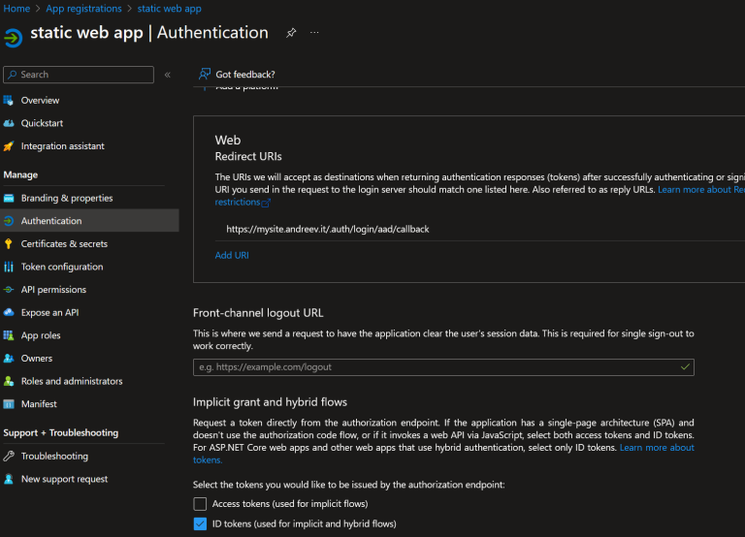
Task: Pin the Authentication blade with pin icon
Action: [291, 33]
